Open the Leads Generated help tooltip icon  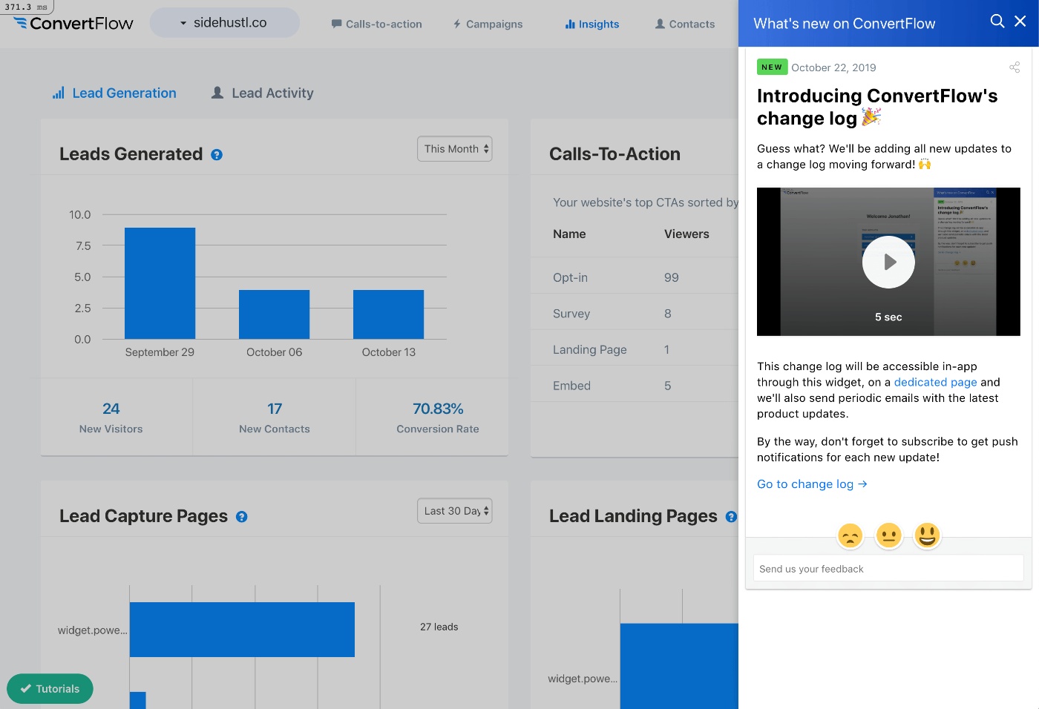[217, 155]
